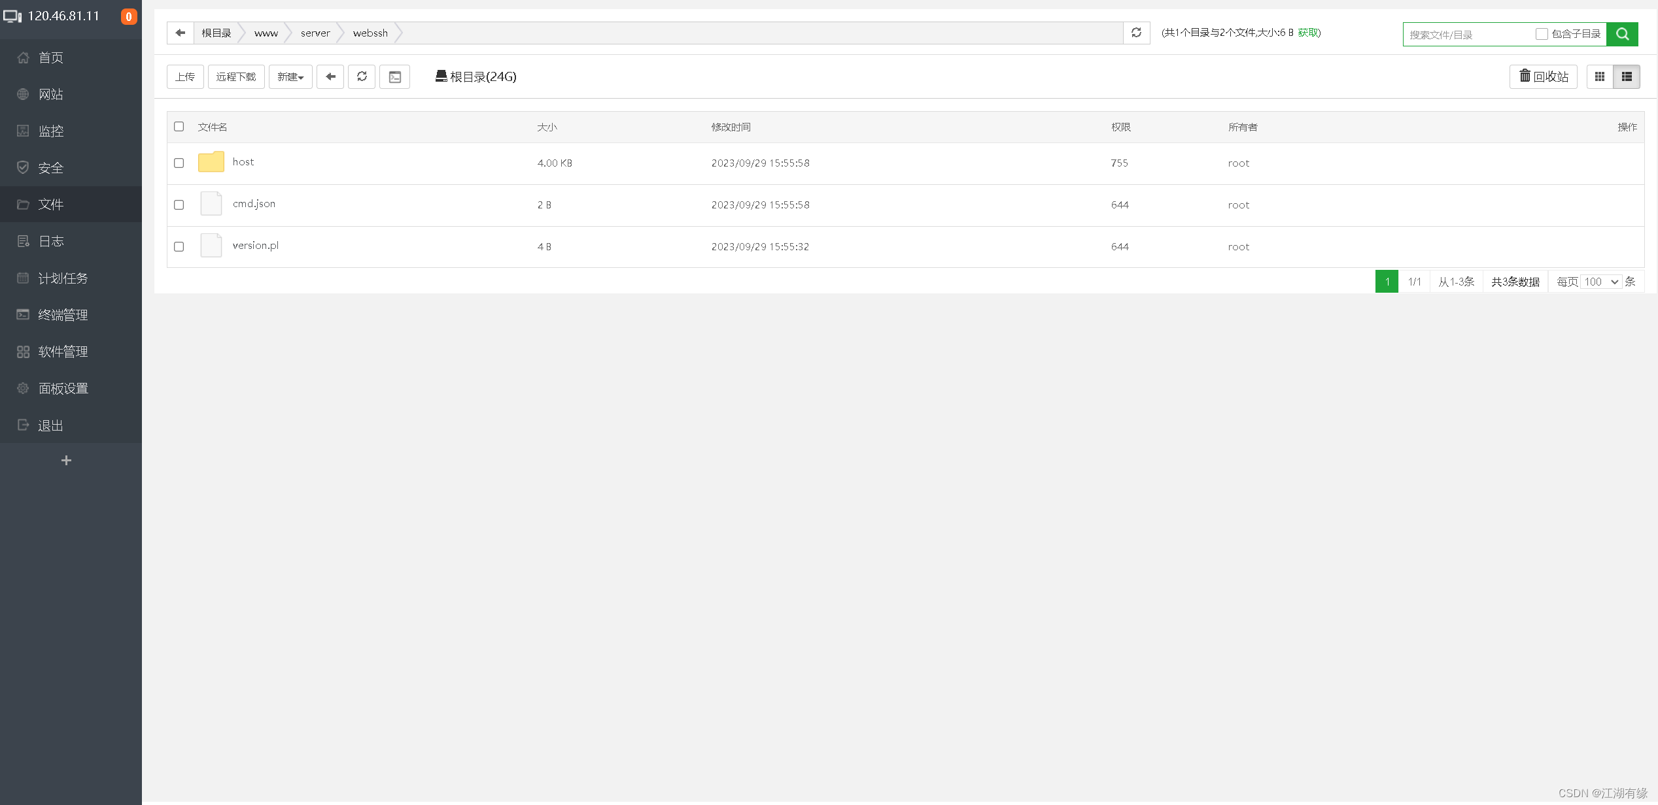The width and height of the screenshot is (1658, 805).
Task: Go to 软件管理 sidebar item
Action: pos(63,352)
